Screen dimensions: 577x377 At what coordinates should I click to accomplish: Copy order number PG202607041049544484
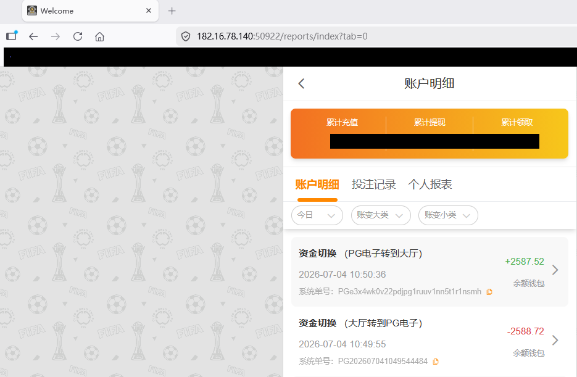coord(436,362)
